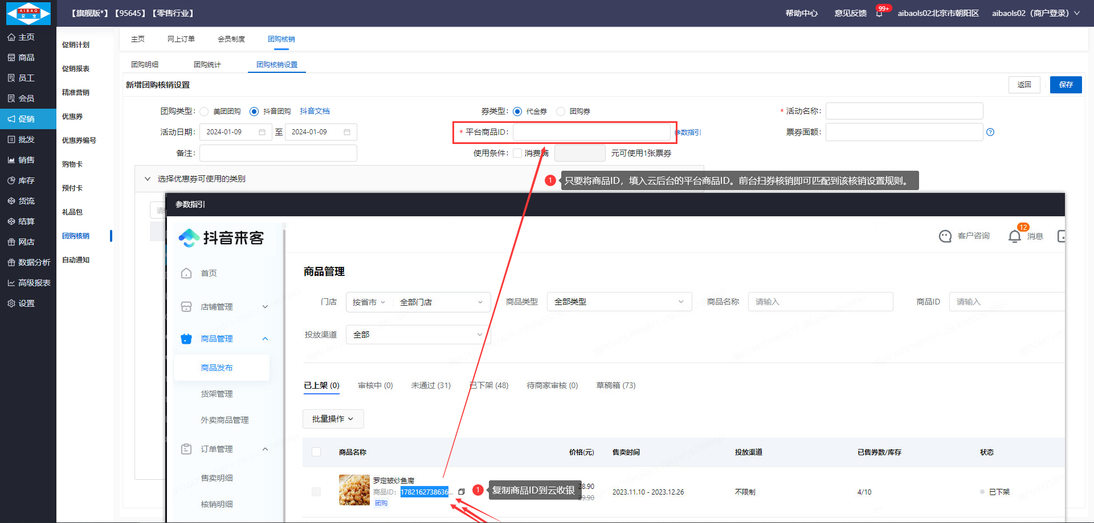
Task: Tick the select-all checkbox in product table header
Action: click(316, 452)
